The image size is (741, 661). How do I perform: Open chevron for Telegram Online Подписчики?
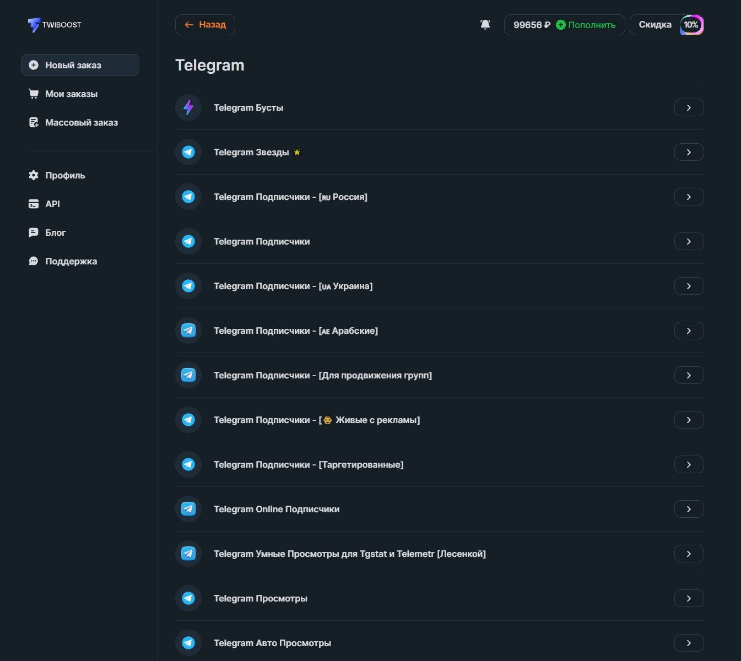point(689,509)
